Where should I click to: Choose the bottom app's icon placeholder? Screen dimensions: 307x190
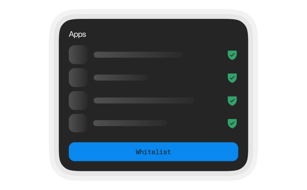point(78,123)
